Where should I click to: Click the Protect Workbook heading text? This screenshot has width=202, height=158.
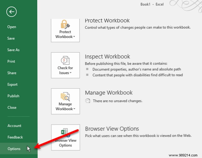coord(107,21)
